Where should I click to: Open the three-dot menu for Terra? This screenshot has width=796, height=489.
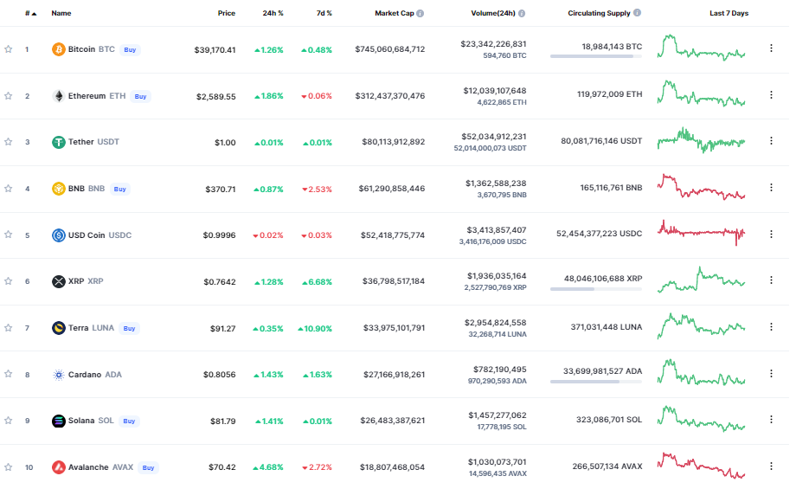point(771,327)
